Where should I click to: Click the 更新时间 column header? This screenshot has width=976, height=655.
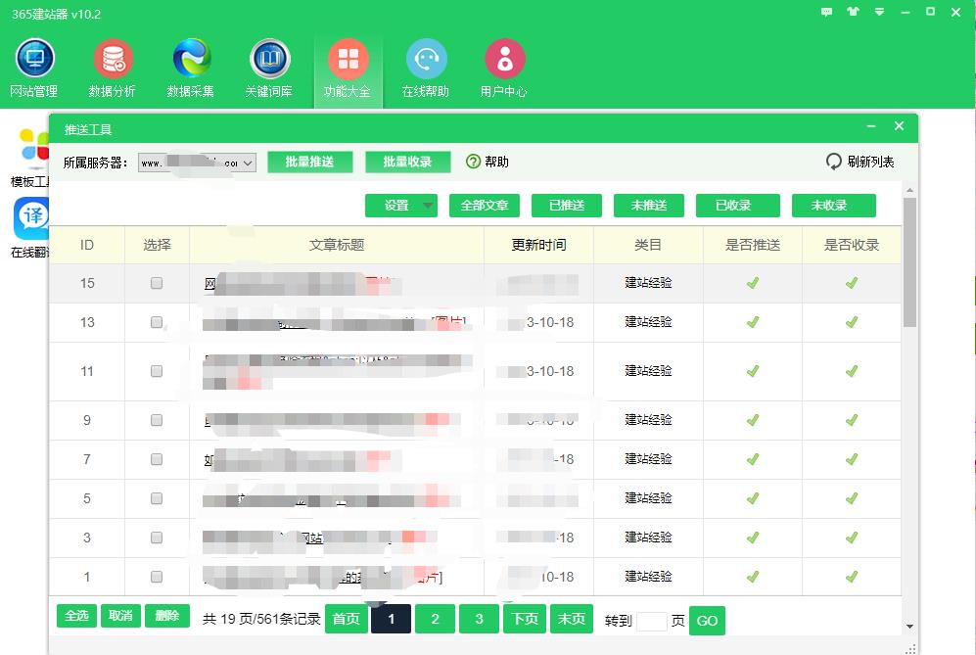pos(539,245)
